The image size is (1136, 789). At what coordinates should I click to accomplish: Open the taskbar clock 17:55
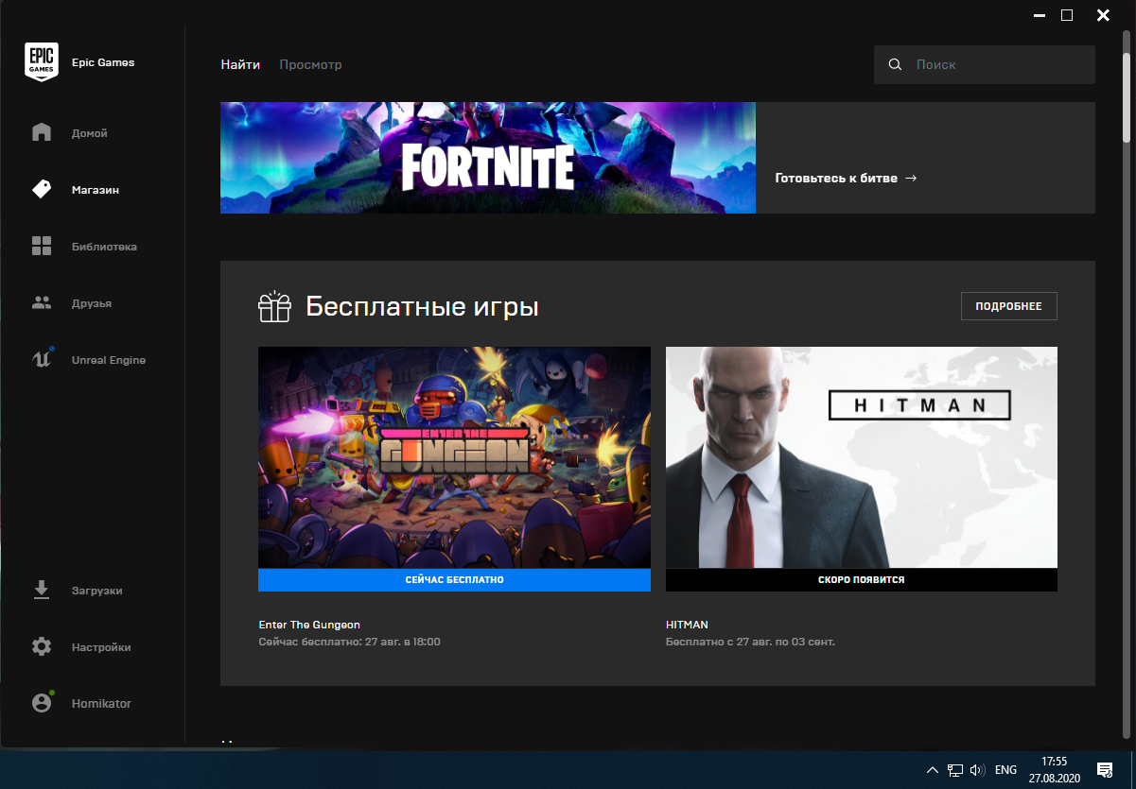(1055, 760)
